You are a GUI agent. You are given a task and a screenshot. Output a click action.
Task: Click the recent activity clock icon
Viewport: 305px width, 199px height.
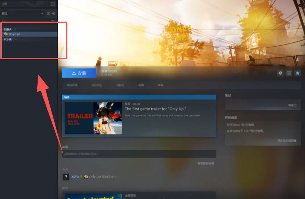click(49, 13)
